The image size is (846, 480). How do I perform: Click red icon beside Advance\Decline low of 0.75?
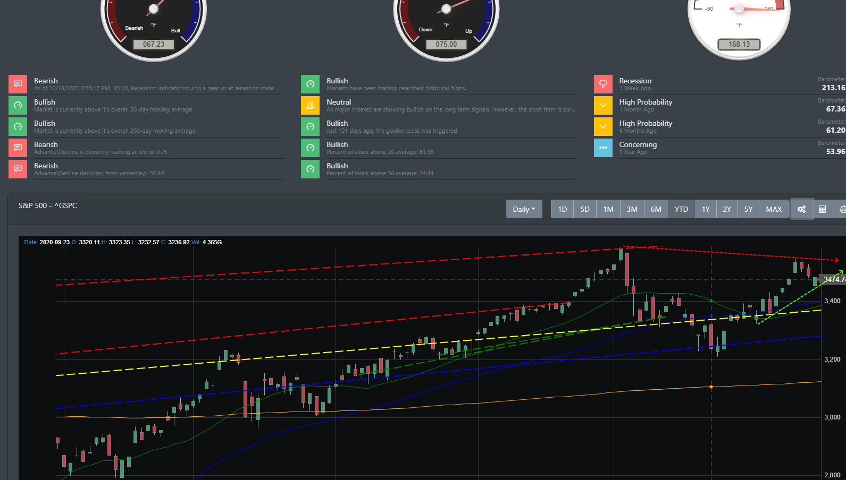pyautogui.click(x=18, y=148)
